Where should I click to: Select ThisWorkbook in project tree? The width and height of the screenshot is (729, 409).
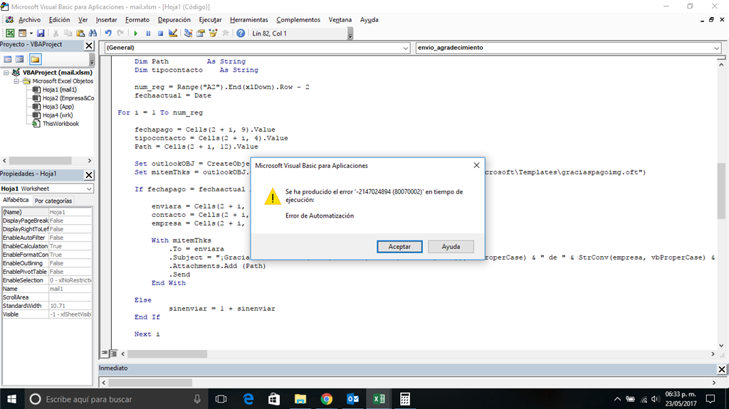[61, 124]
